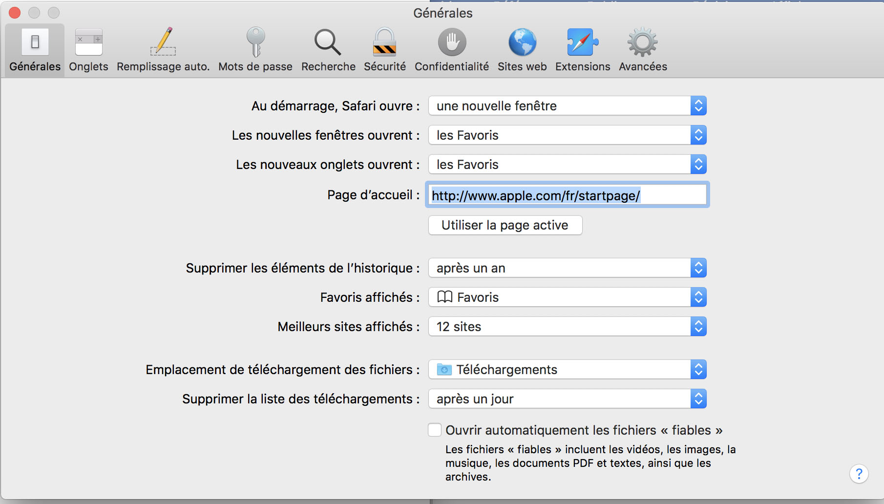Click the Sites web tab label text
Image resolution: width=884 pixels, height=504 pixels.
coord(522,66)
